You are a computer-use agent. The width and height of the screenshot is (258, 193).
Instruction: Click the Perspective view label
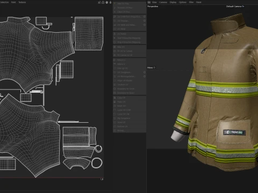pos(153,6)
